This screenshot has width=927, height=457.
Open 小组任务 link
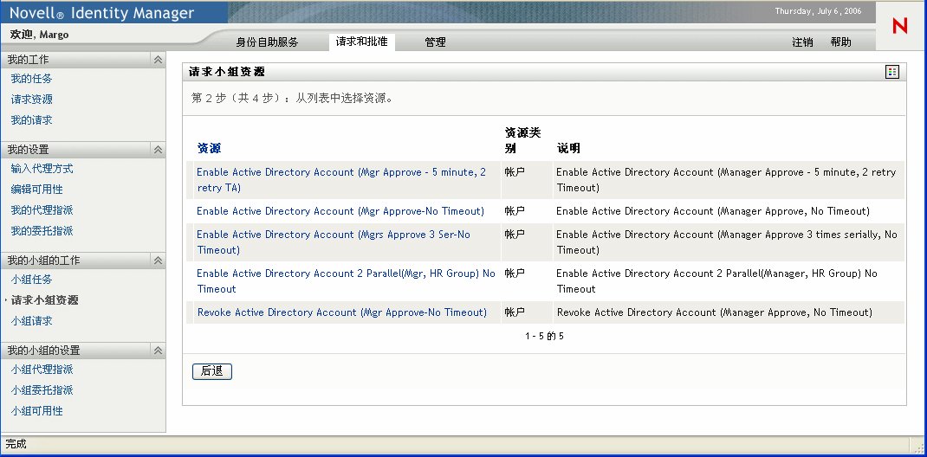click(x=32, y=280)
